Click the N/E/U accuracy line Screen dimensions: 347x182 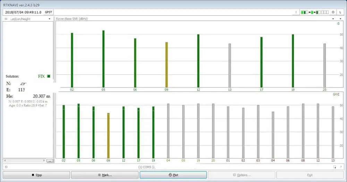28,102
